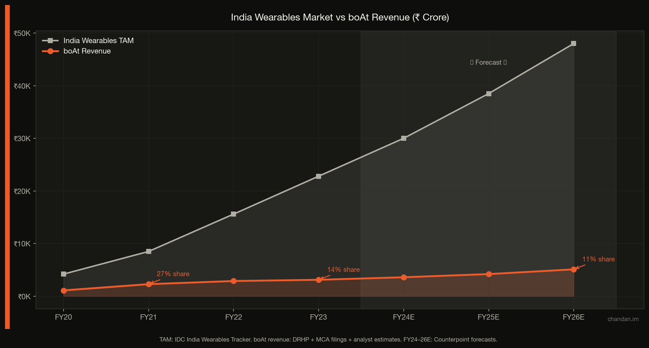This screenshot has width=649, height=348.
Task: Select the boAt revenue point at FY24E
Action: 404,277
